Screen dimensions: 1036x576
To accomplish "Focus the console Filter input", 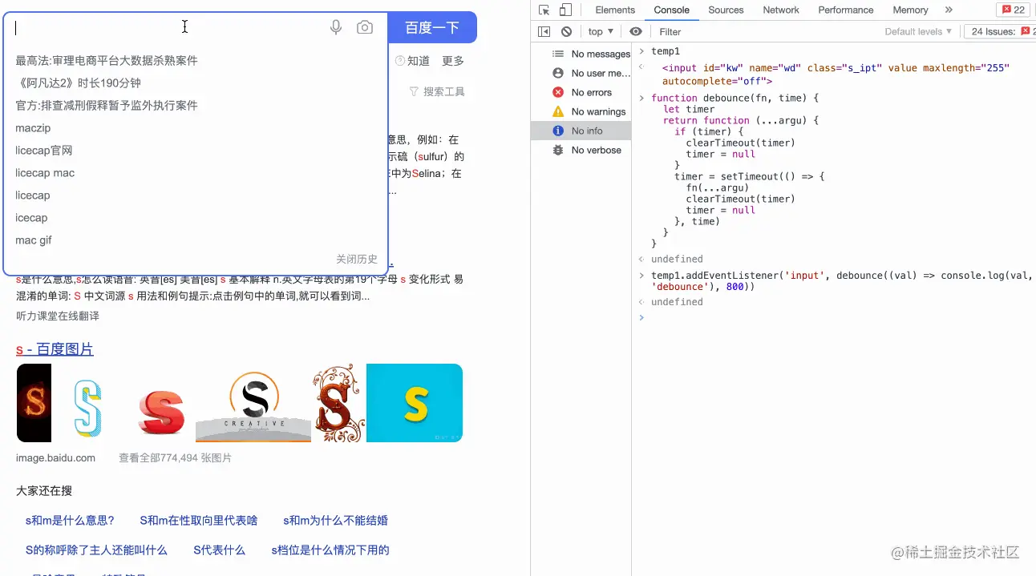I will (x=762, y=31).
